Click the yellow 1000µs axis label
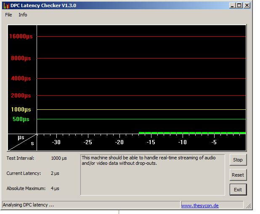Screen dimensions: 260x214 21,109
